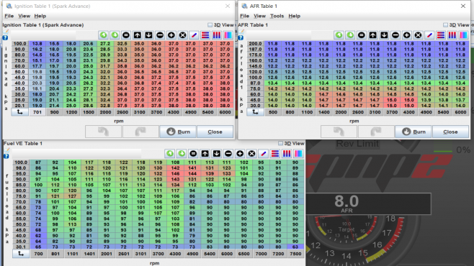
Task: Click the Decrease down-arrow icon in Ignition Table
Action: pos(148,35)
